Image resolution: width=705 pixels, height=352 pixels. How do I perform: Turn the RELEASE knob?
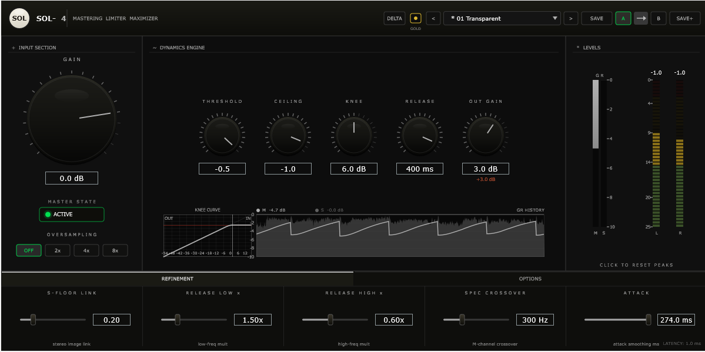pos(419,135)
